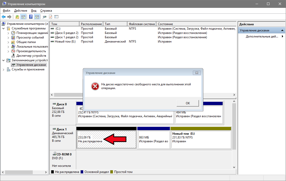
Task: Collapse the Служебные программы tree node
Action: coord(4,28)
